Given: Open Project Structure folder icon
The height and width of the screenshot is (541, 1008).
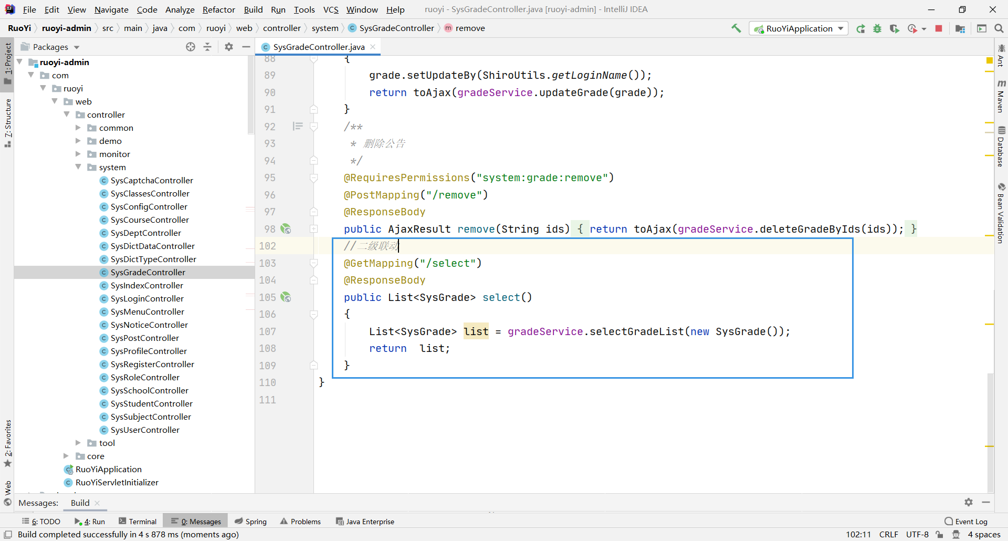Looking at the screenshot, I should (960, 28).
